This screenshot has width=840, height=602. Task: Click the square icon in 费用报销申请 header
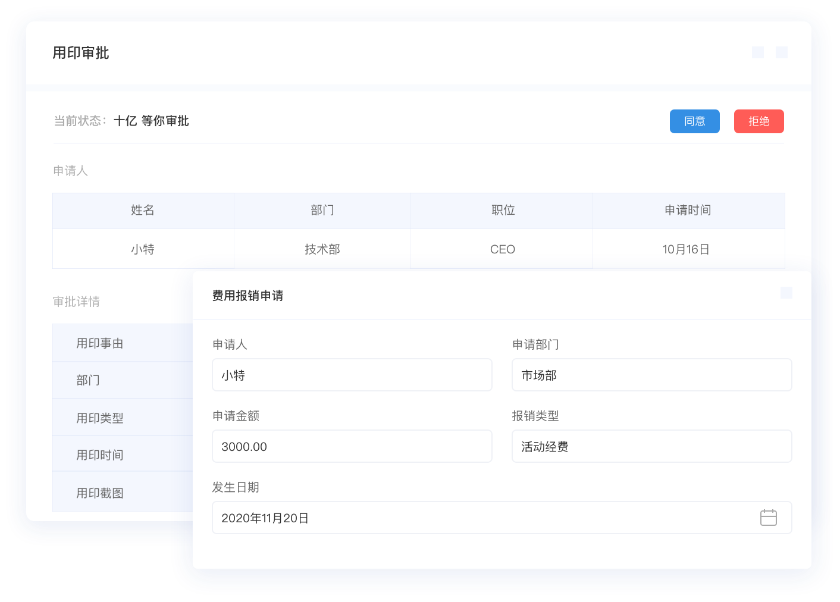coord(786,293)
